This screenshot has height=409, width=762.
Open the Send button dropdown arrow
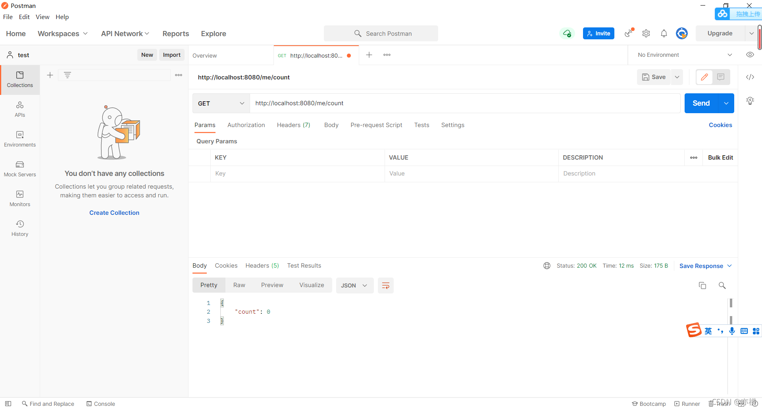(x=726, y=103)
